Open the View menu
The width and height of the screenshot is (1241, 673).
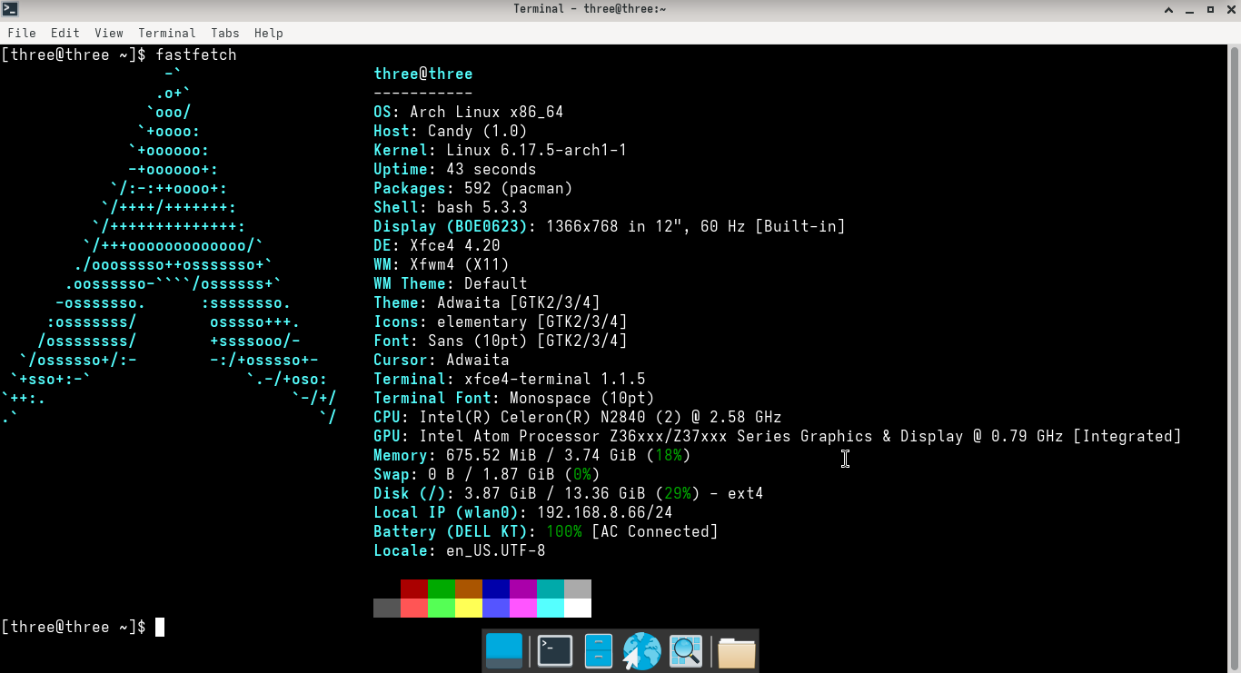(108, 33)
